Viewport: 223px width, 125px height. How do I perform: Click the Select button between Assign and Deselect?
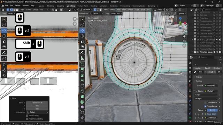tap(207, 68)
